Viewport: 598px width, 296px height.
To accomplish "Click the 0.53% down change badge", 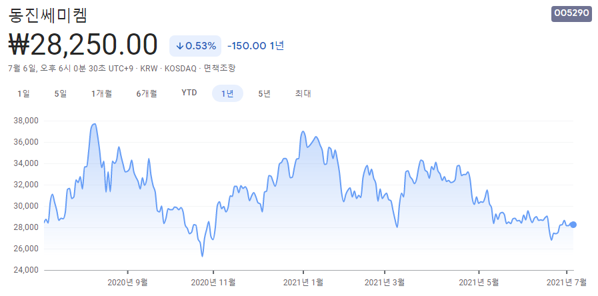I will 195,46.
